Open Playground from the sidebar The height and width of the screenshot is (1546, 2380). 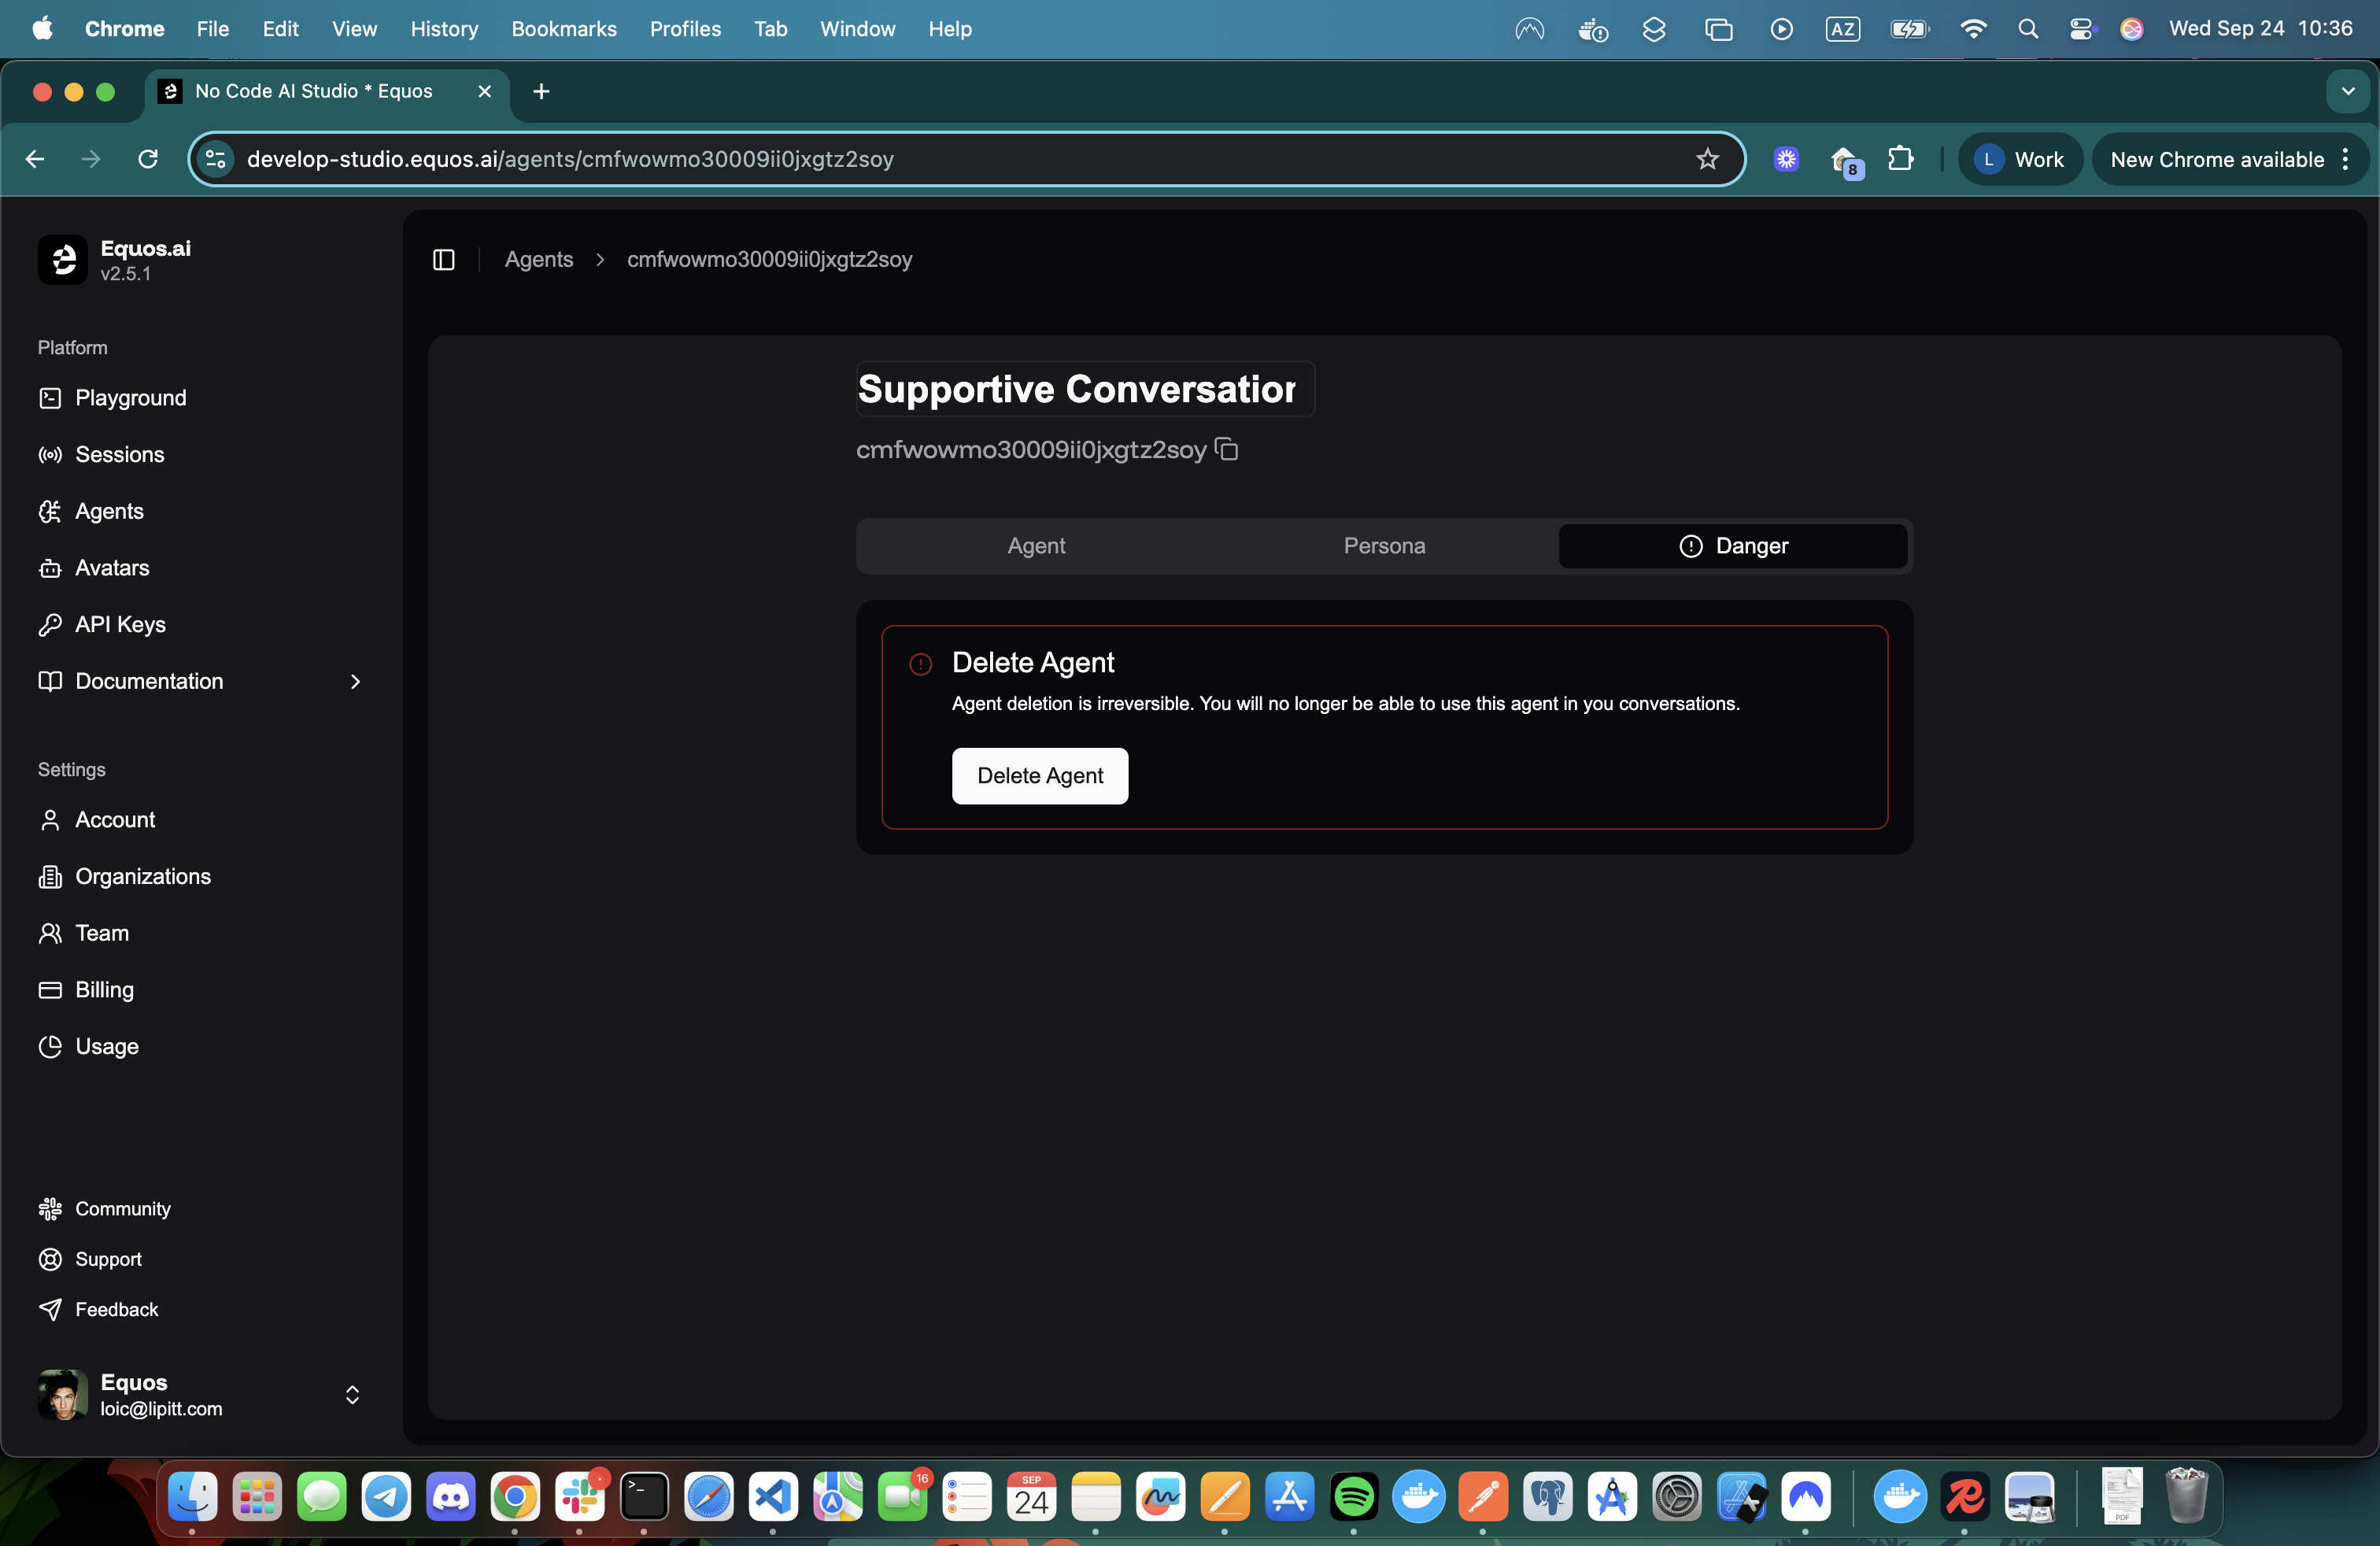130,398
